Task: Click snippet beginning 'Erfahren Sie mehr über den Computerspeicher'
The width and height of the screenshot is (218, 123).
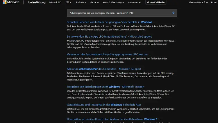Action: pyautogui.click(x=120, y=76)
